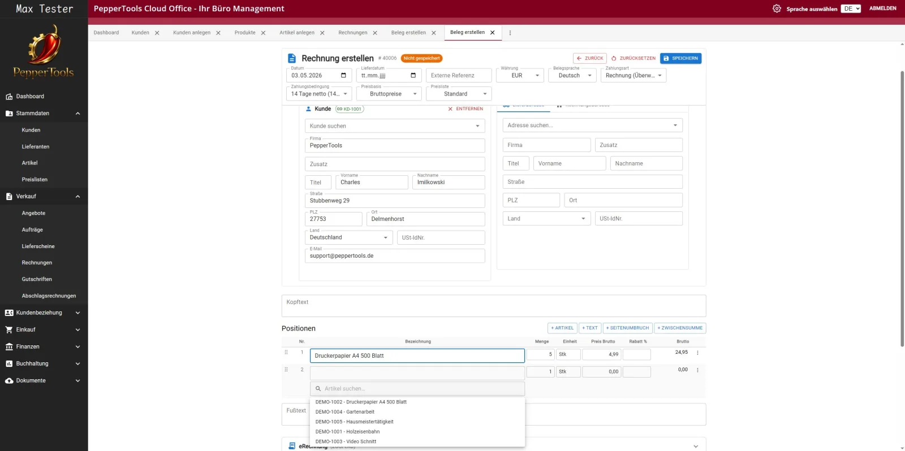The image size is (905, 451).
Task: Open the Zahlungsart dropdown
Action: [x=633, y=75]
